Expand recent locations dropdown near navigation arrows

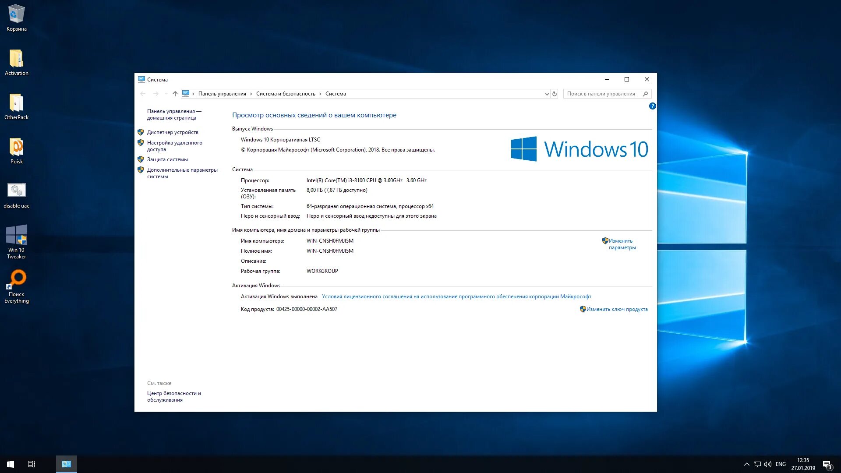click(x=166, y=94)
